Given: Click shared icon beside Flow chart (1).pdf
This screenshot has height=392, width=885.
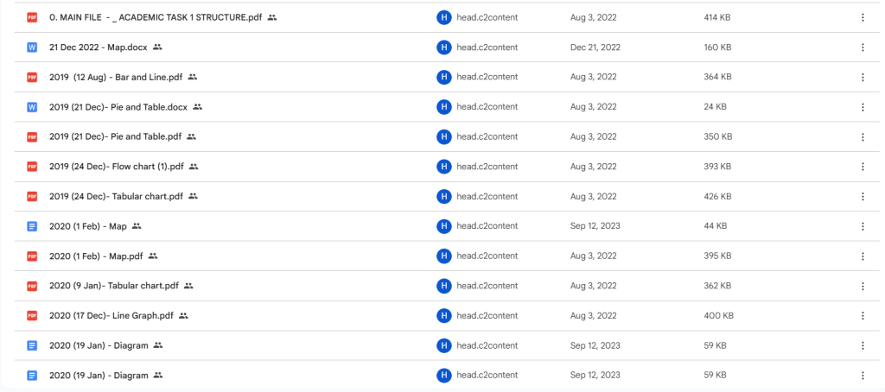Looking at the screenshot, I should tap(194, 167).
